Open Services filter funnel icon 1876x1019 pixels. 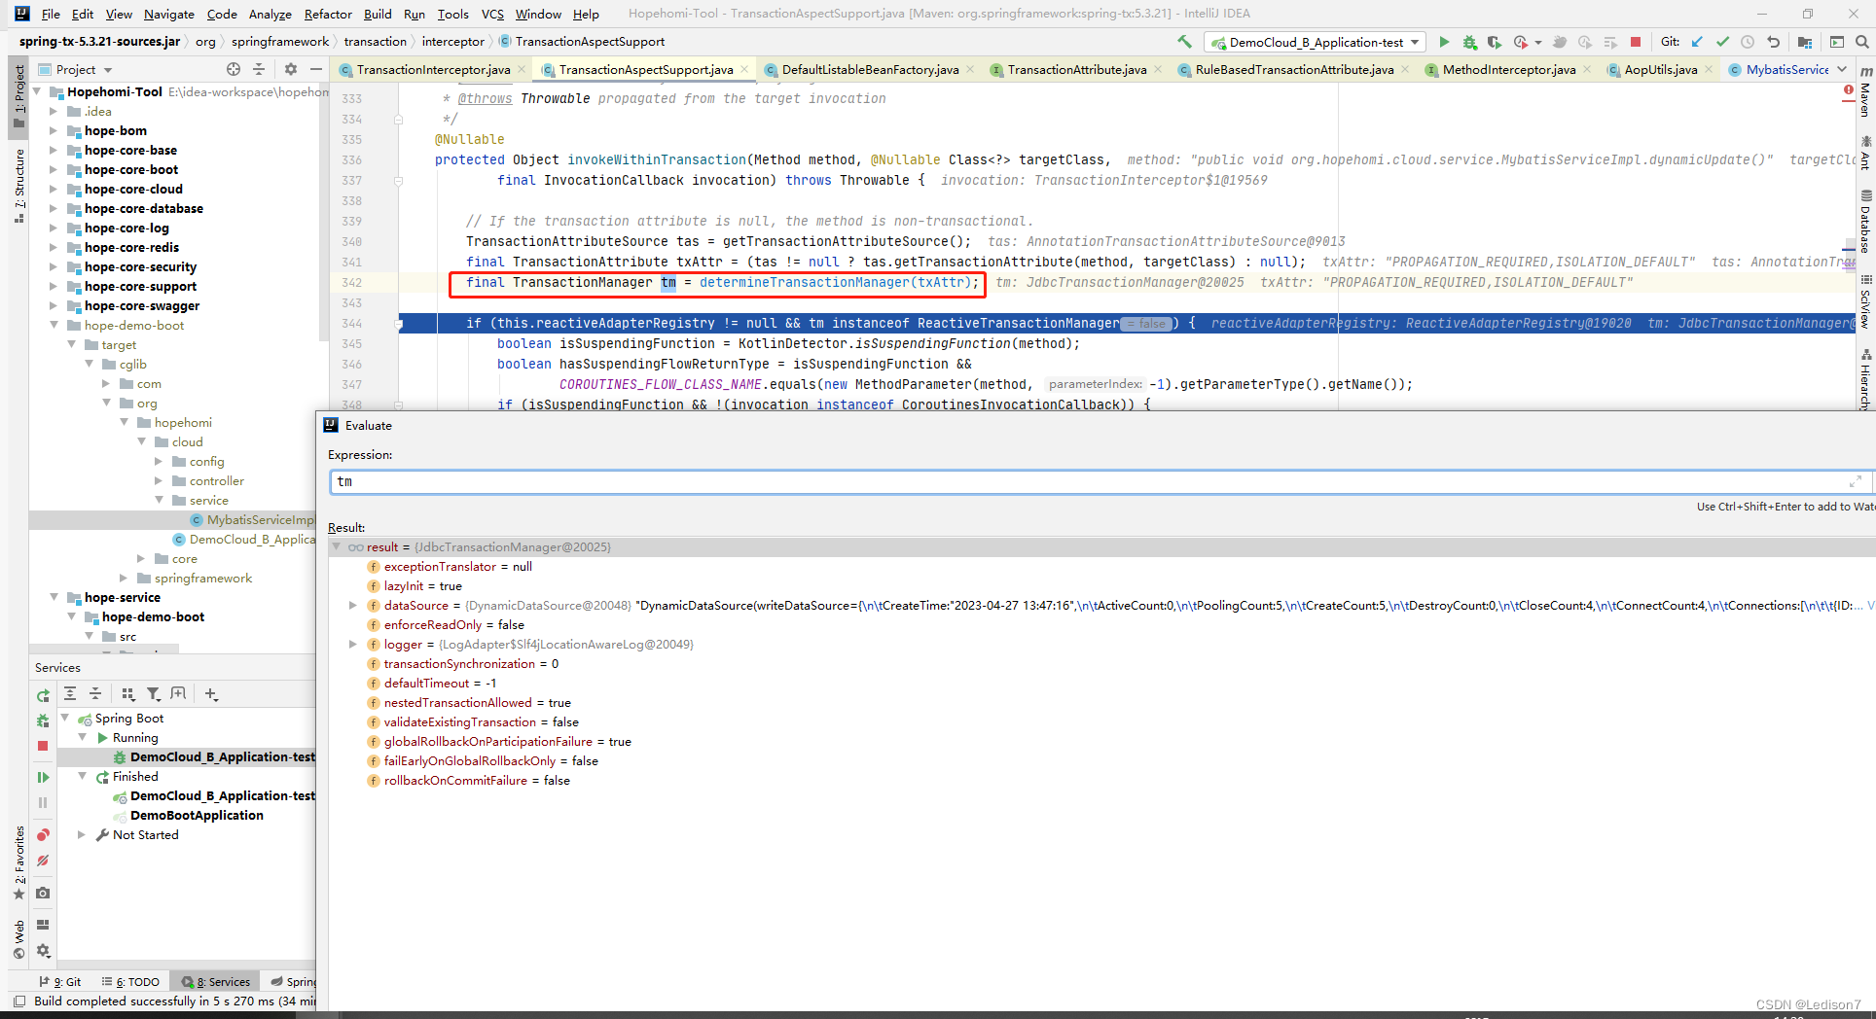pos(153,693)
